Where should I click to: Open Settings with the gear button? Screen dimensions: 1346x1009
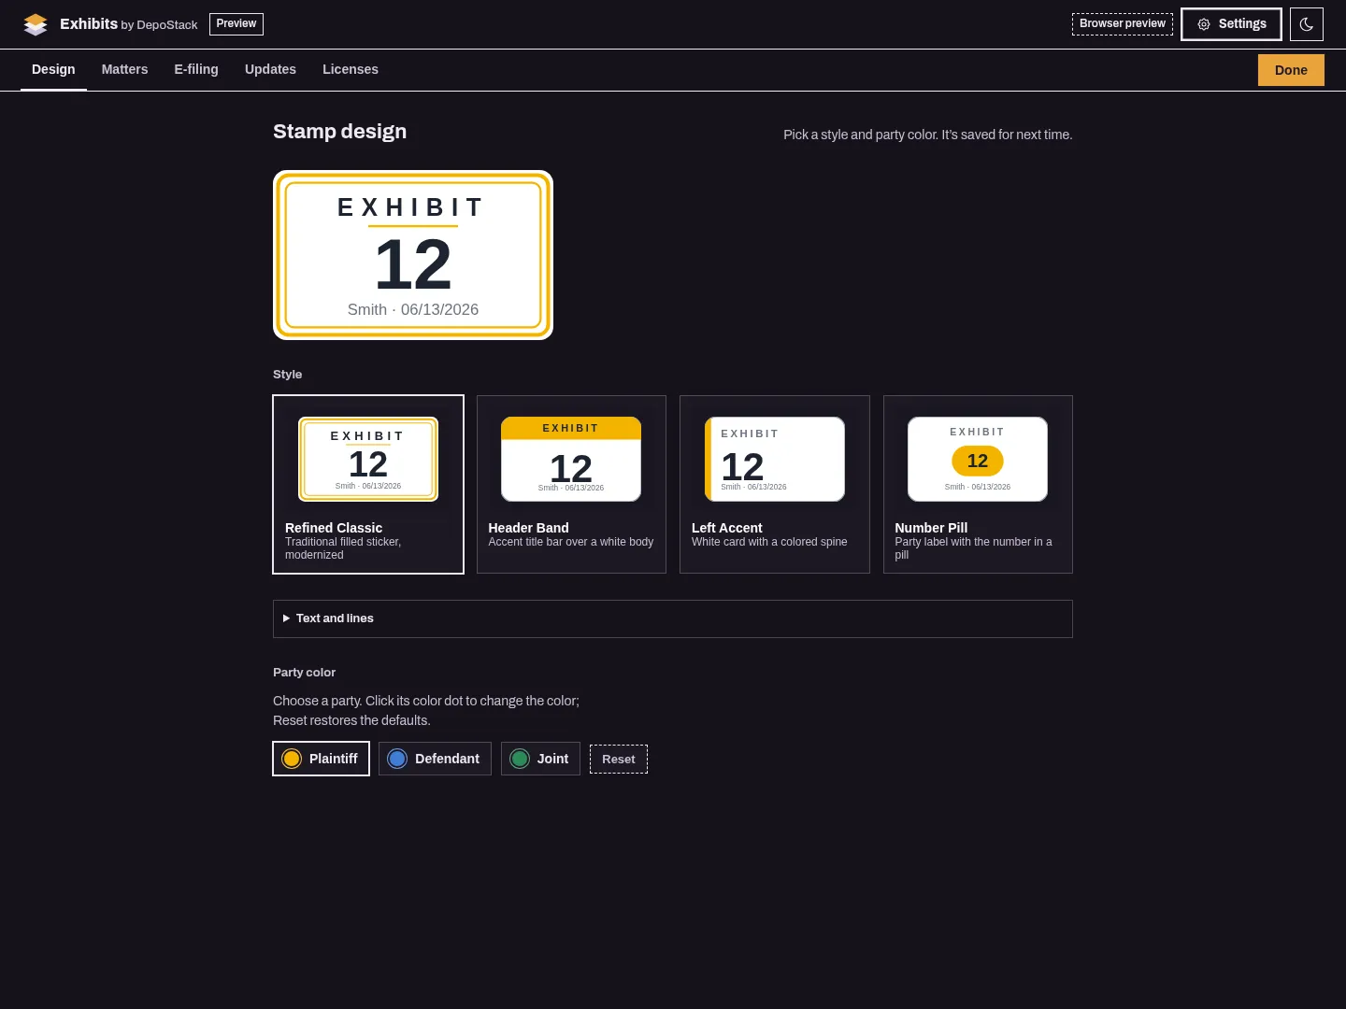(x=1231, y=24)
